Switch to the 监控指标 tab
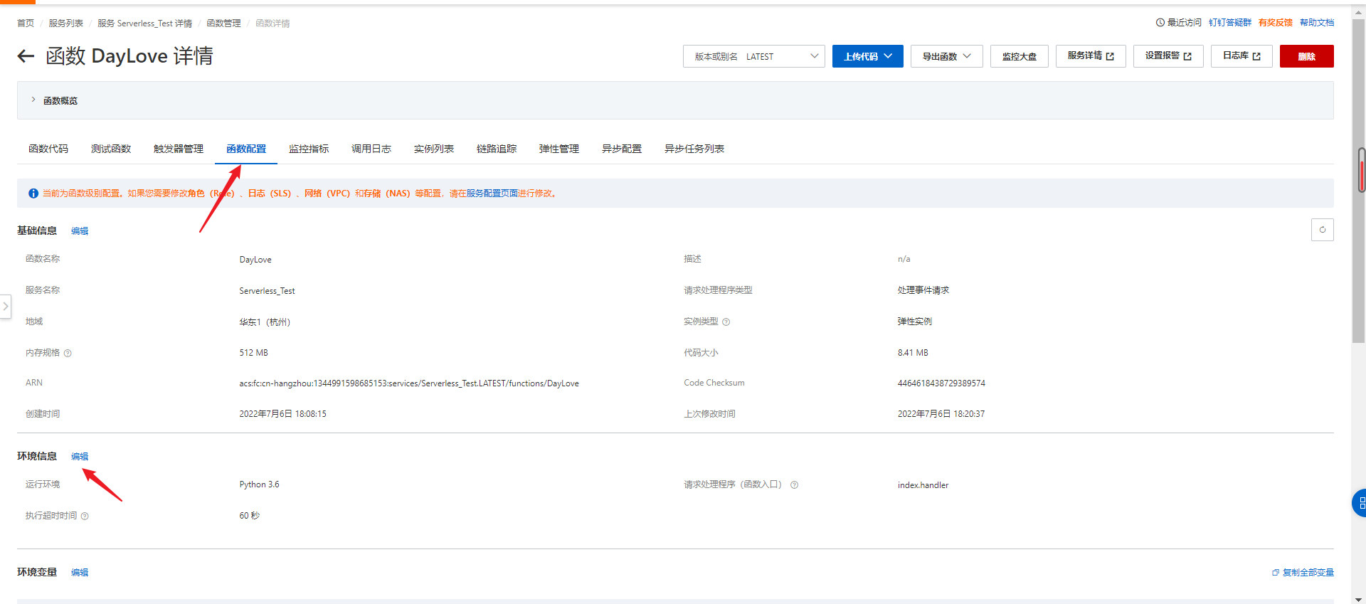 [309, 149]
